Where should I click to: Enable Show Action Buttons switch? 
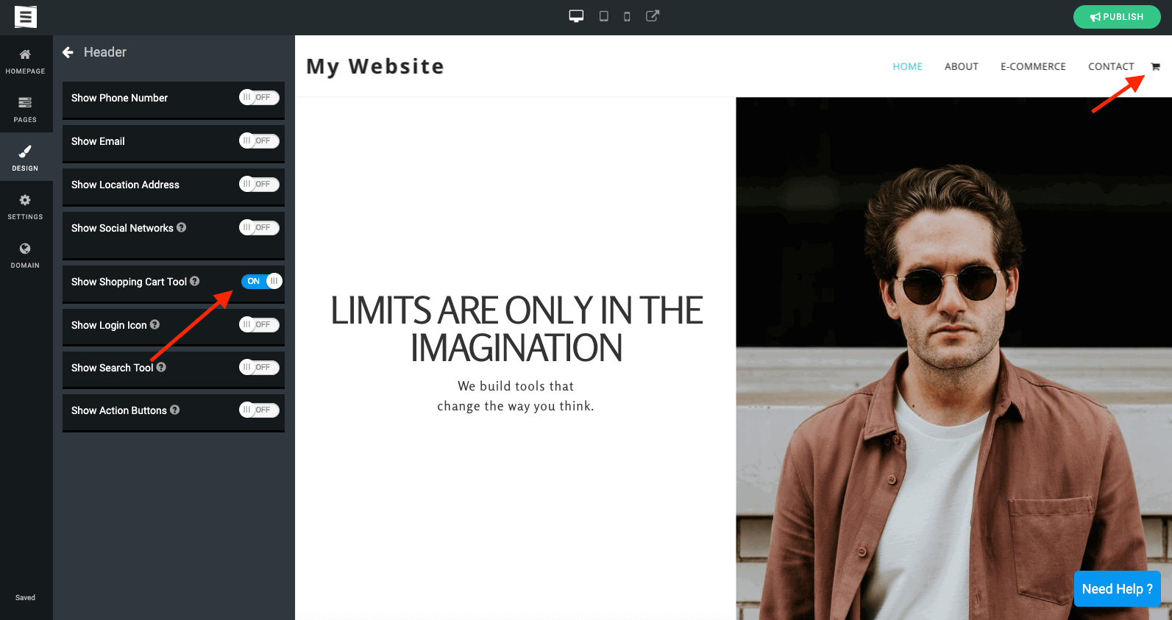[x=259, y=410]
